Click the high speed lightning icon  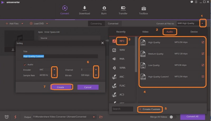(15, 117)
